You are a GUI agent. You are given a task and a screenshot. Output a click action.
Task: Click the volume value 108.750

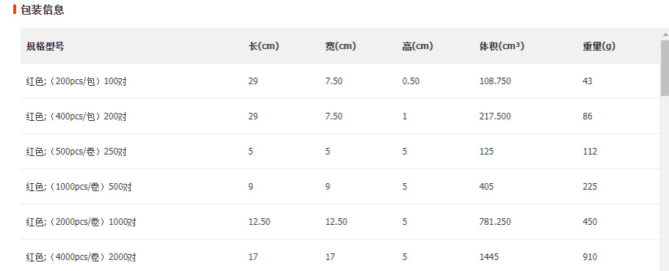pyautogui.click(x=495, y=81)
